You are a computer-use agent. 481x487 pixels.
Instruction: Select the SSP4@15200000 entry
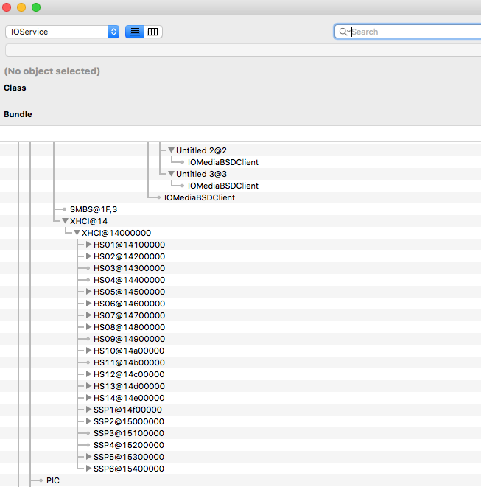[x=129, y=446]
